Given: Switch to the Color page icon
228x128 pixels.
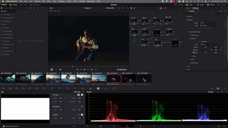Looking at the screenshot, I should (127, 126).
